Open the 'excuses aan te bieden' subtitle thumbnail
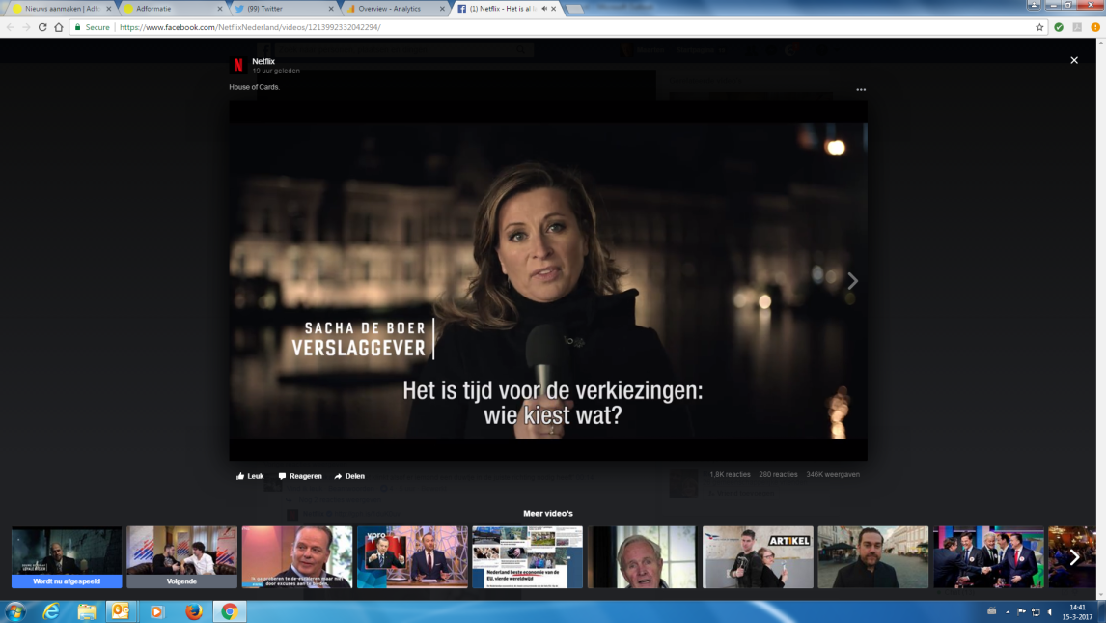Screen dimensions: 1106x623 click(297, 556)
